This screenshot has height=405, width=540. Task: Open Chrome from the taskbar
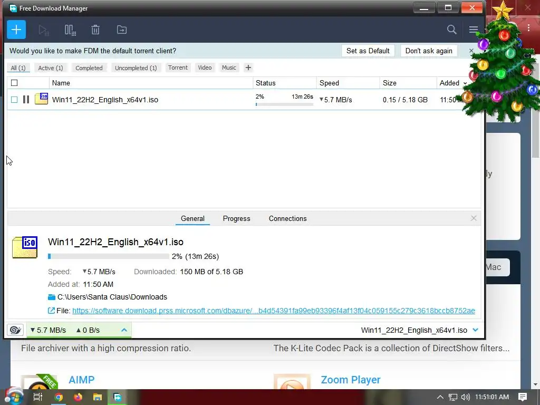click(59, 397)
